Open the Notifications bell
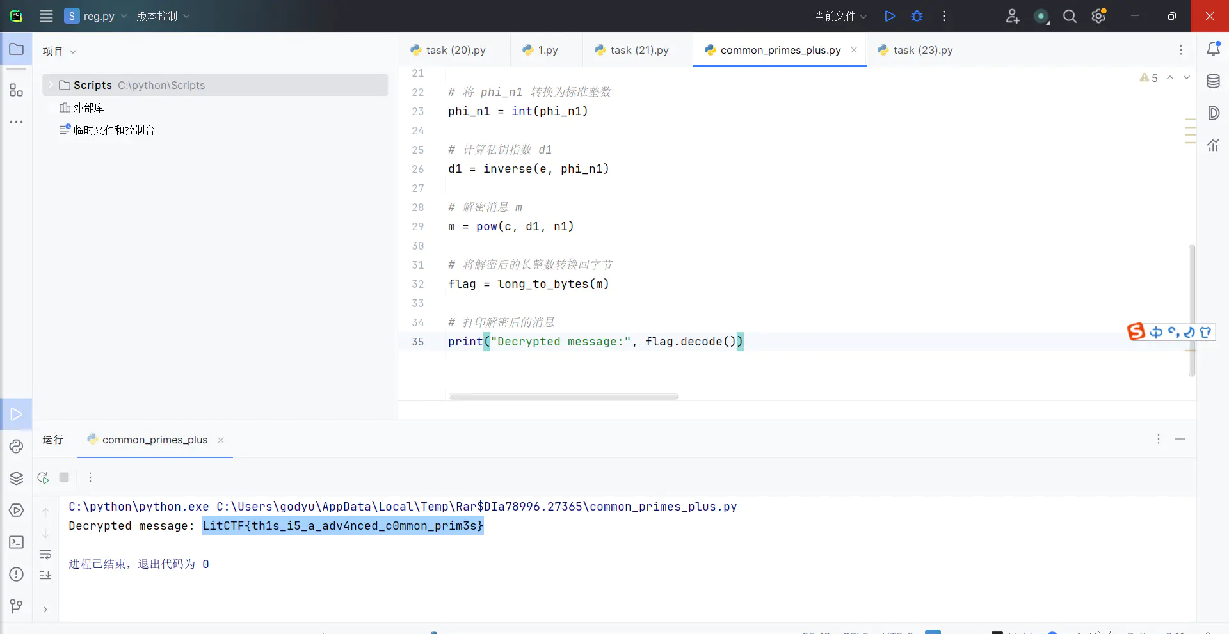 coord(1213,49)
